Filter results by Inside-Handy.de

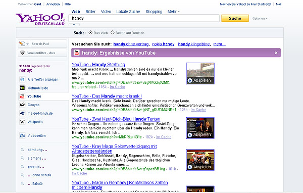click(40, 113)
